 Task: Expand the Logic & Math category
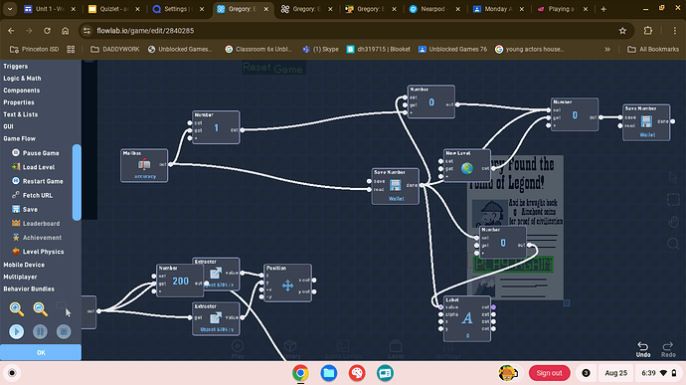click(x=22, y=79)
